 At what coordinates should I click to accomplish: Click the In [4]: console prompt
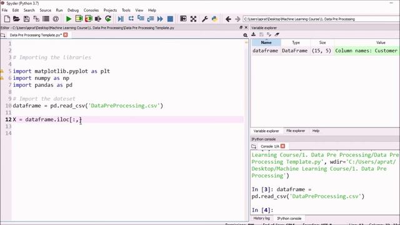tap(262, 210)
